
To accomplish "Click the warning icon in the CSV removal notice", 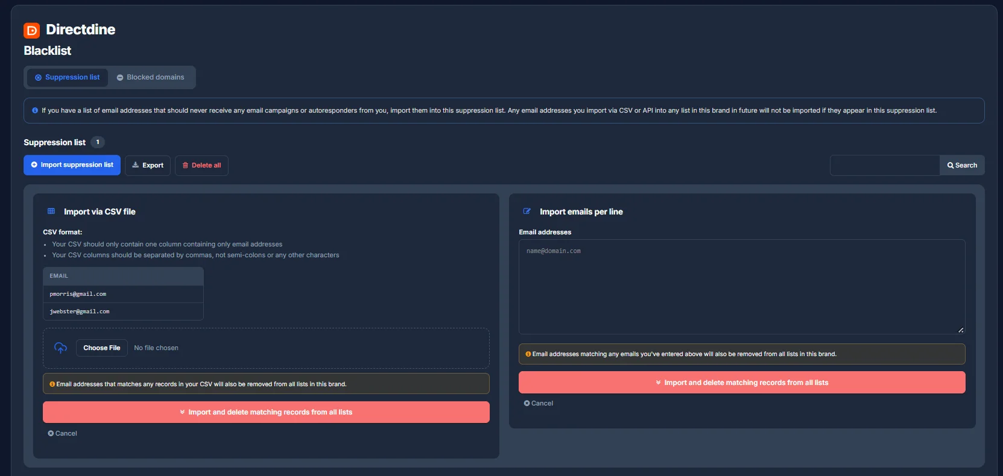I will [52, 384].
